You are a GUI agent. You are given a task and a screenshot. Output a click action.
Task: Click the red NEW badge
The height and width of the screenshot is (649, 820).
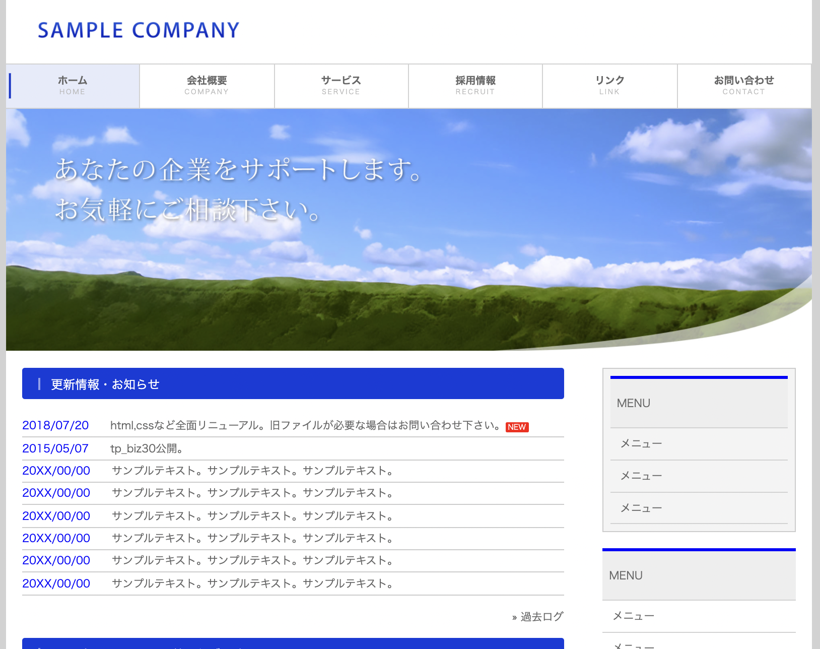(x=517, y=427)
